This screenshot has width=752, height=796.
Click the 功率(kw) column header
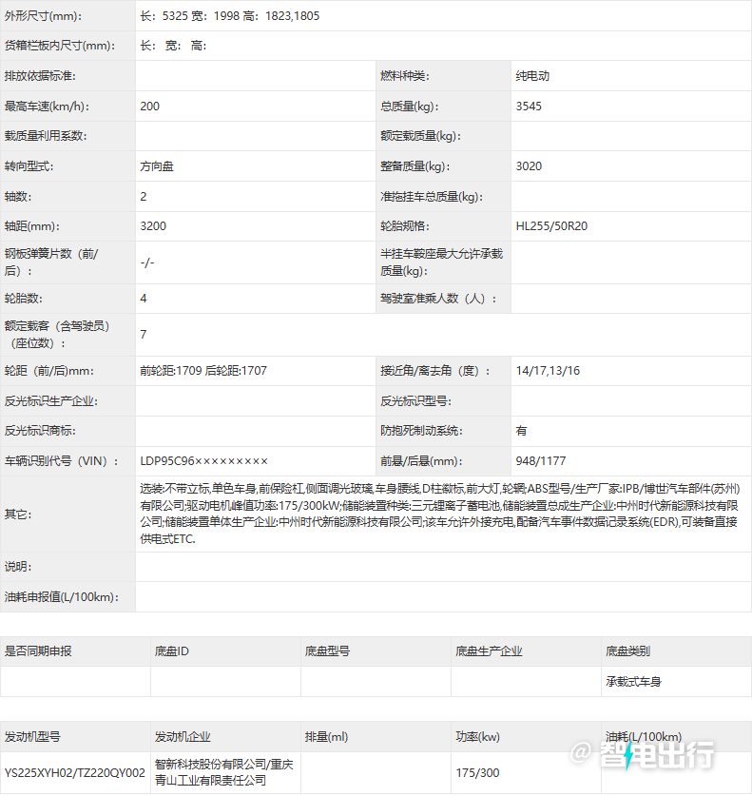[x=477, y=737]
